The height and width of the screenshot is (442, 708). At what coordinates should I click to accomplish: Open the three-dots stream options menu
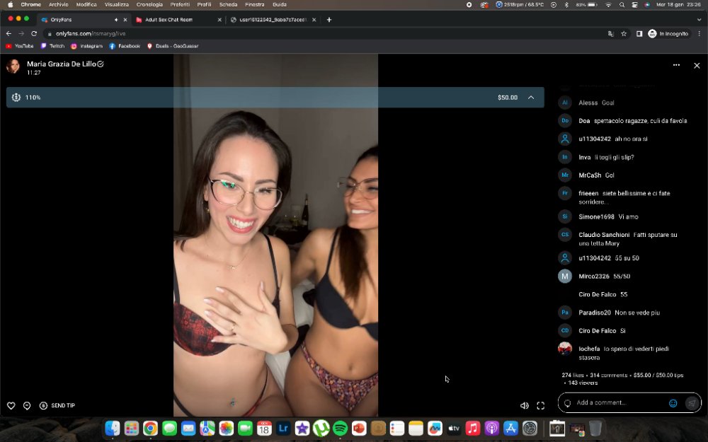point(676,65)
